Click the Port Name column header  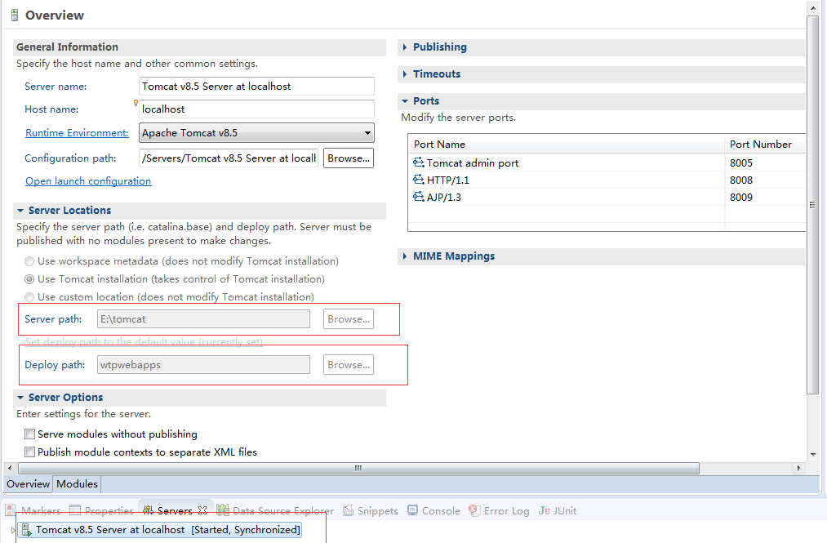566,144
